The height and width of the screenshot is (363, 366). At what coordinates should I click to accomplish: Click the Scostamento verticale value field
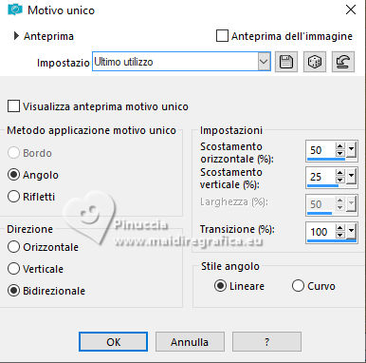pyautogui.click(x=320, y=177)
